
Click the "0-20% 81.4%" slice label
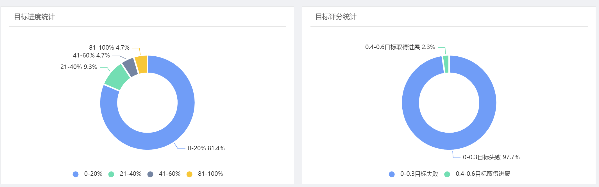coord(206,148)
